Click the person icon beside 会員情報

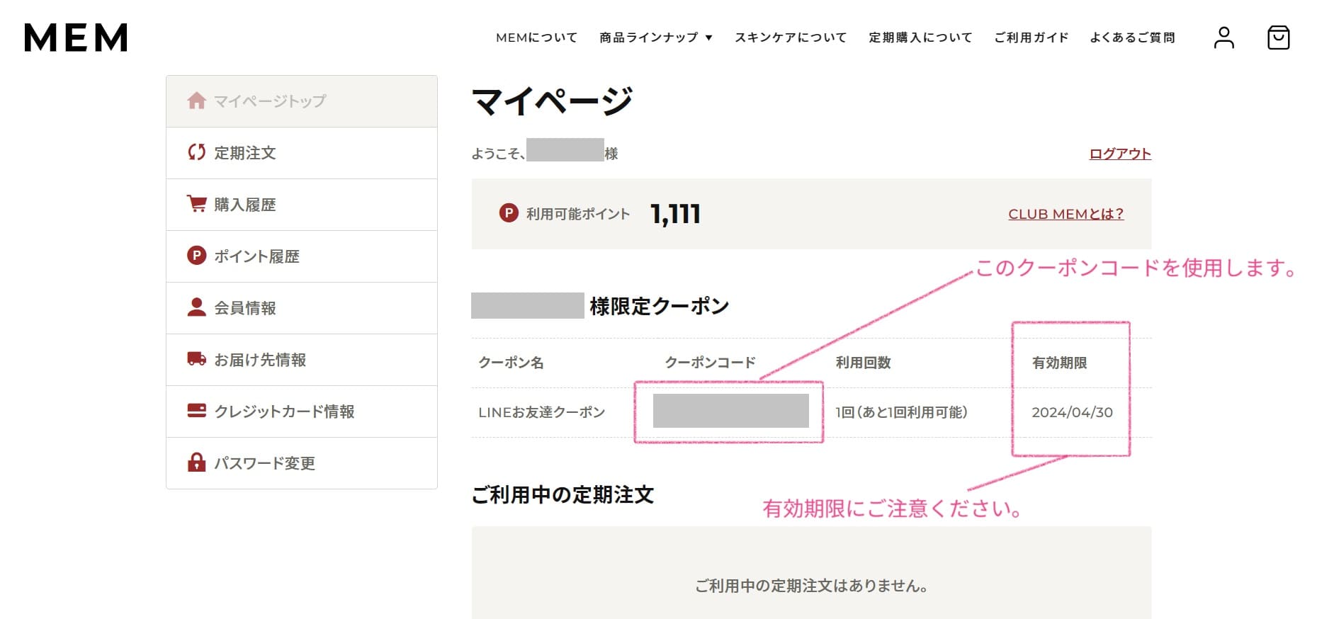click(x=196, y=307)
